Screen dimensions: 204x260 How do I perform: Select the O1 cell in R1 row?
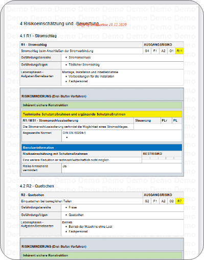pos(171,51)
